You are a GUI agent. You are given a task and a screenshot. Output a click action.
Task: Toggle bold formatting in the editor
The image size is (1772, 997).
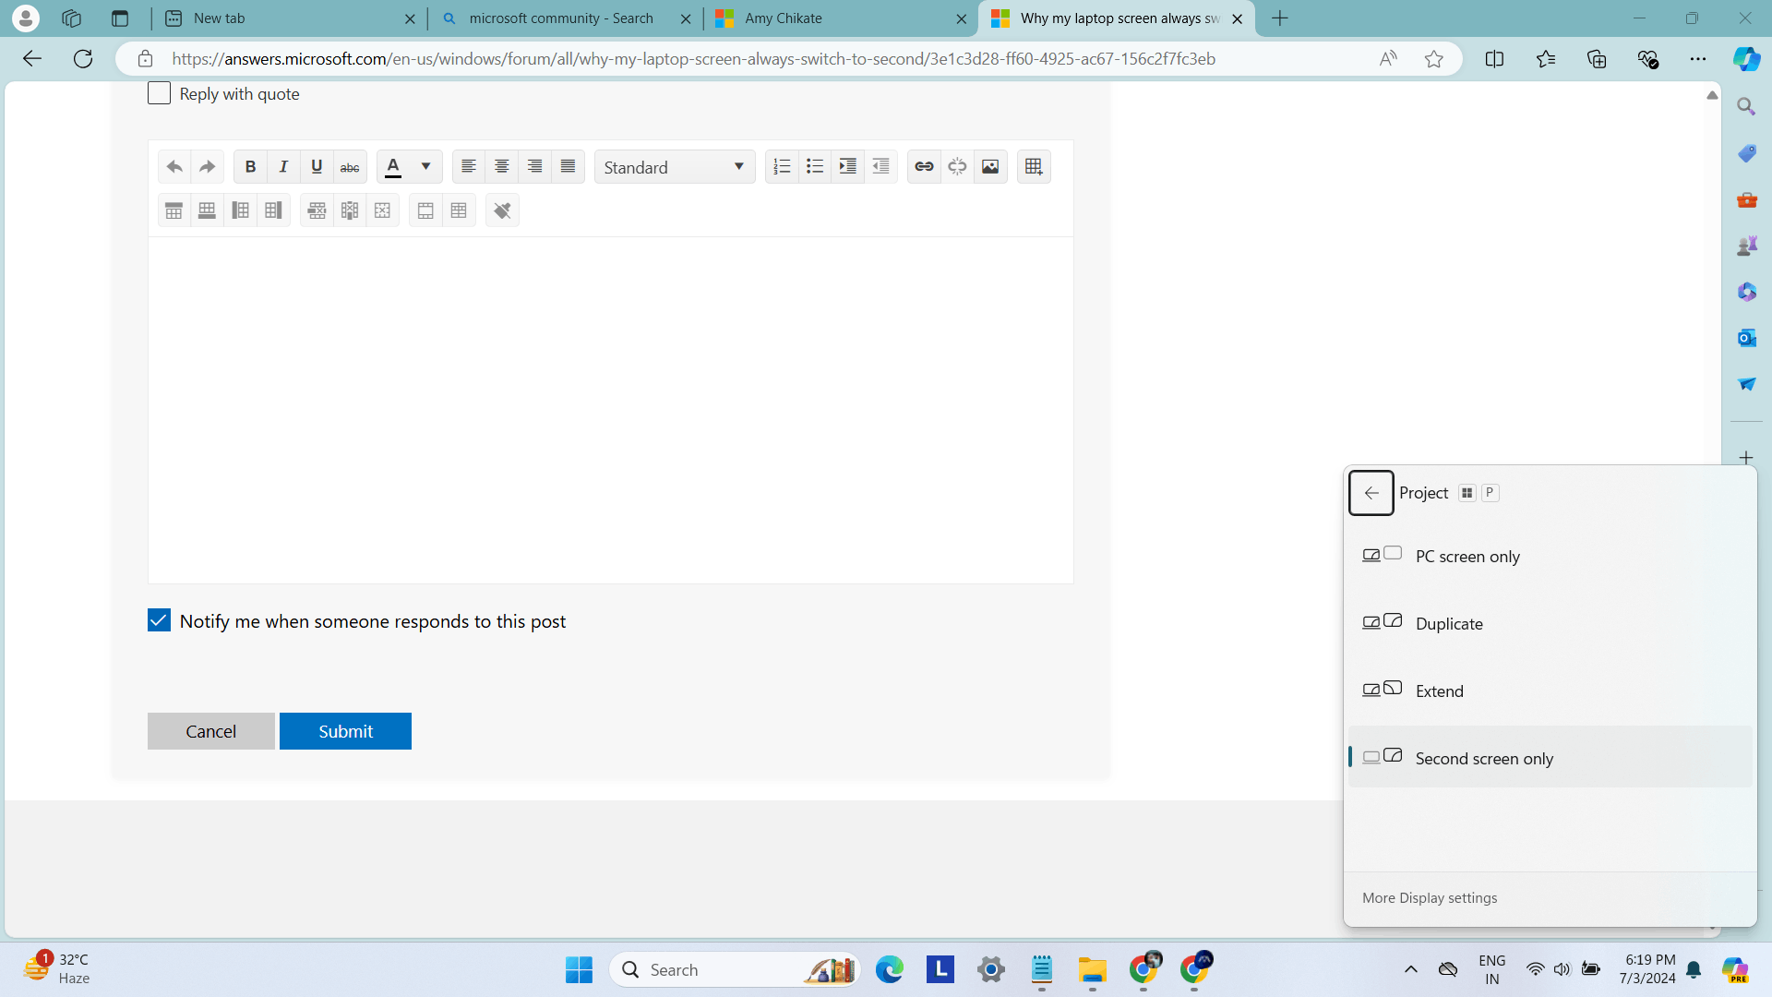[x=250, y=167]
